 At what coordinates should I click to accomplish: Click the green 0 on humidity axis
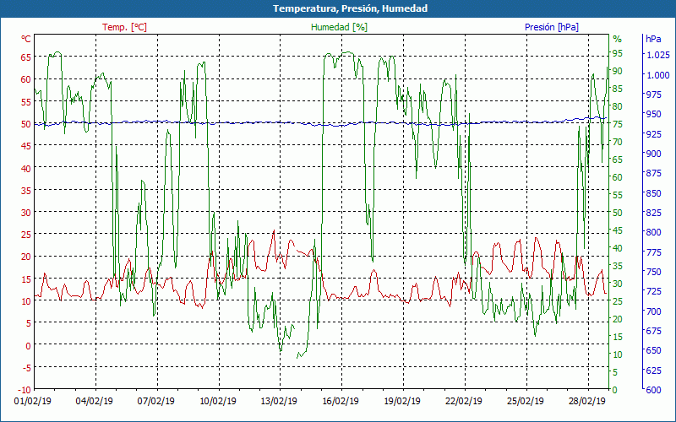coord(615,390)
